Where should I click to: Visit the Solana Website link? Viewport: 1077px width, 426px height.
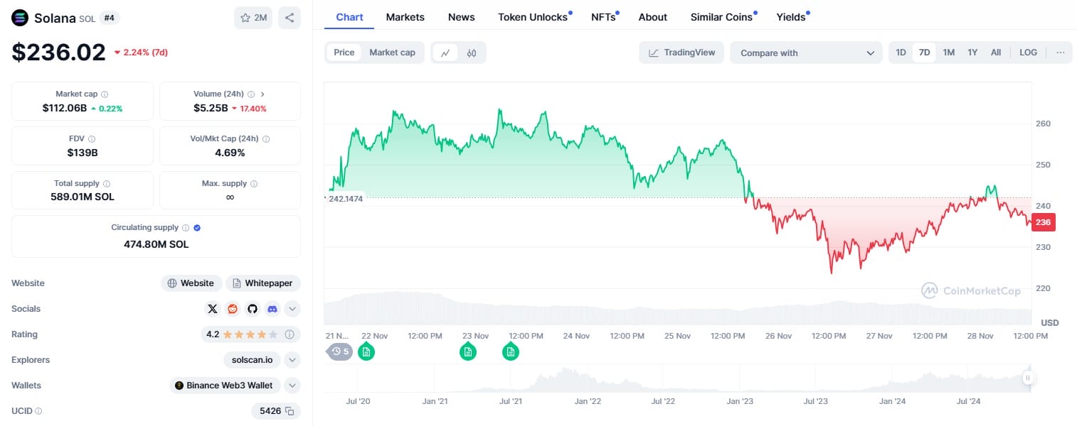(191, 283)
